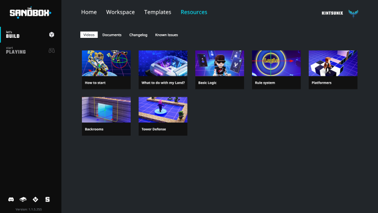The width and height of the screenshot is (378, 213).
Task: Click the 'How to start' title text
Action: [x=95, y=83]
